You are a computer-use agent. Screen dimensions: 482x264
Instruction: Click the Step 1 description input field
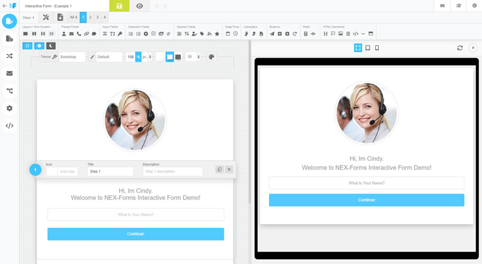[173, 171]
